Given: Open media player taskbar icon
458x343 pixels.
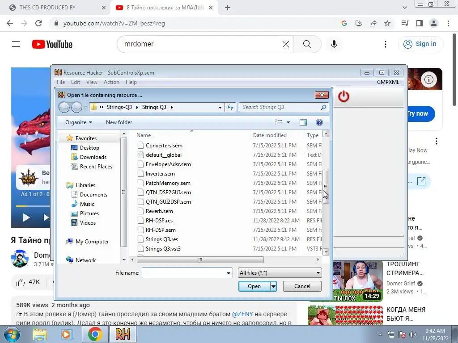Looking at the screenshot, I should (67, 335).
